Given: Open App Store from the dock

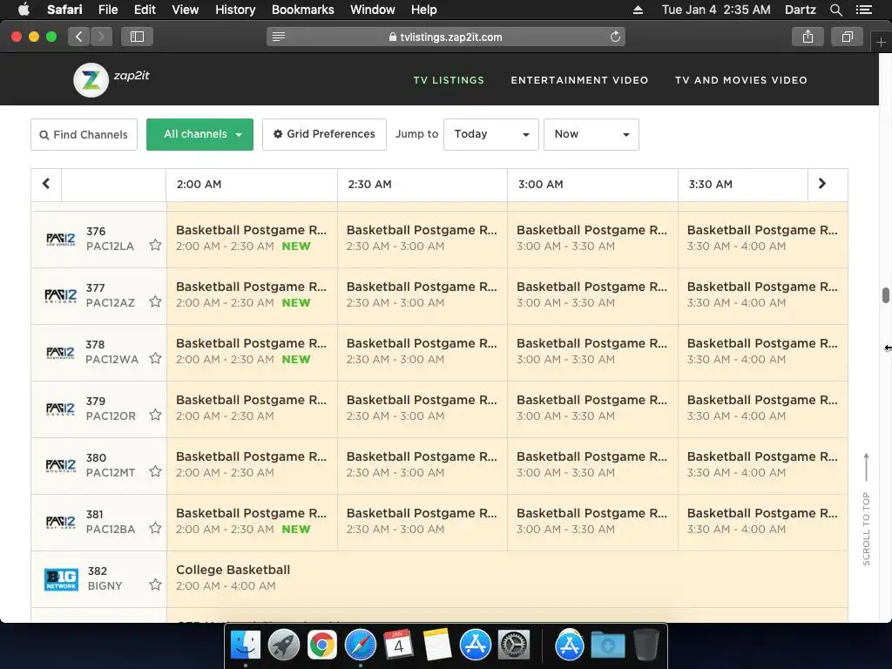Looking at the screenshot, I should 475,645.
